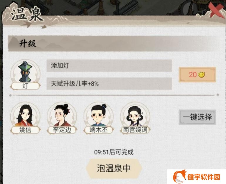The image size is (226, 184).
Task: Click the 一键选择 one-click select button
Action: tap(197, 117)
